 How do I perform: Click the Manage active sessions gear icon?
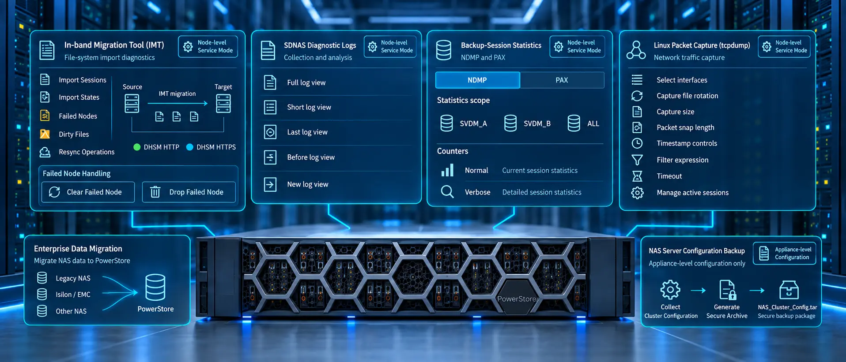(x=637, y=193)
